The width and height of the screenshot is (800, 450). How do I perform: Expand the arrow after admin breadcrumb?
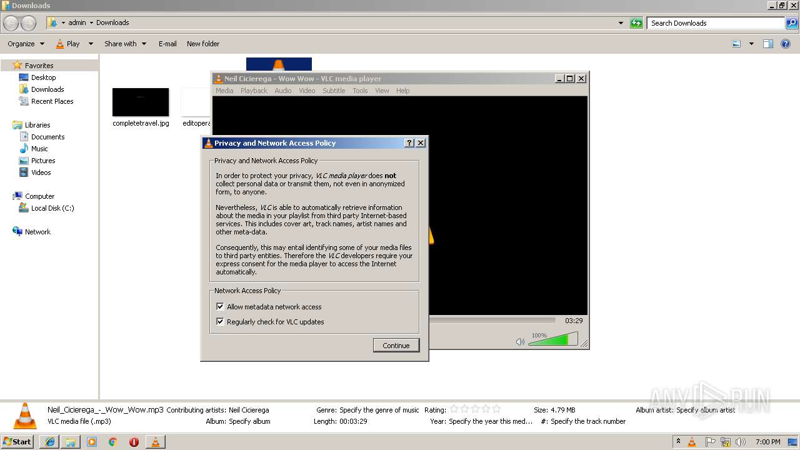[x=91, y=22]
